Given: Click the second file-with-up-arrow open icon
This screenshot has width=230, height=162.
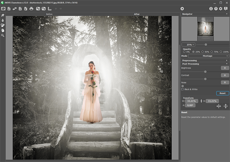Looking at the screenshot, I should [x=20, y=9].
